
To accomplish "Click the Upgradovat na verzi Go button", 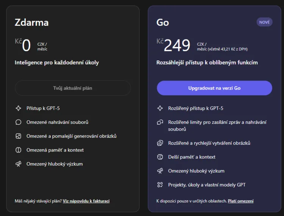I will pos(214,88).
